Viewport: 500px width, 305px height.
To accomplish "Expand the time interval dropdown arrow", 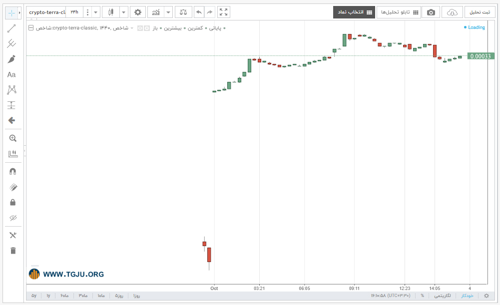I will click(x=95, y=12).
